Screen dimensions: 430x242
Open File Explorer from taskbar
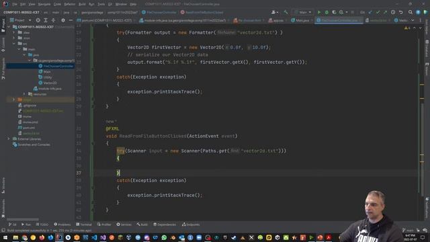15,237
